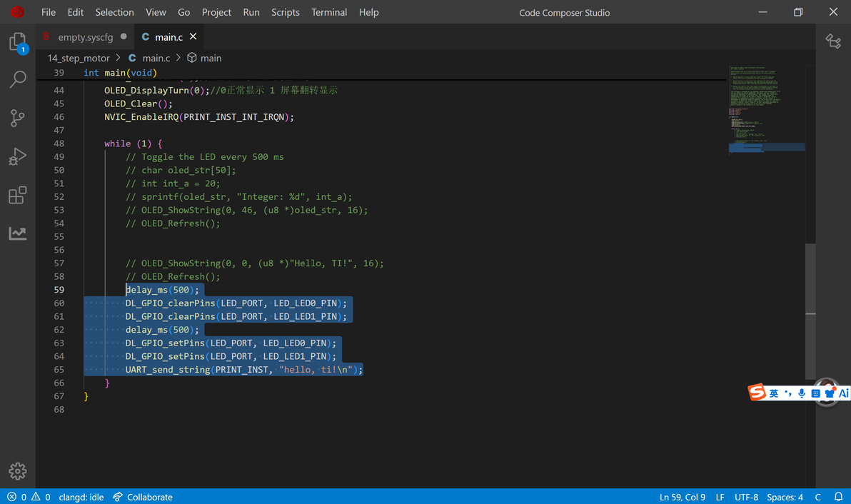Click the UART_send_string line
Screen dimensions: 851x504
tap(243, 370)
